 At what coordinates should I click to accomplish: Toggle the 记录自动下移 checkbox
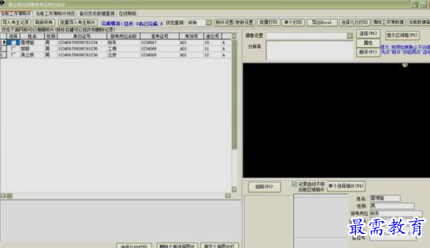(294, 184)
